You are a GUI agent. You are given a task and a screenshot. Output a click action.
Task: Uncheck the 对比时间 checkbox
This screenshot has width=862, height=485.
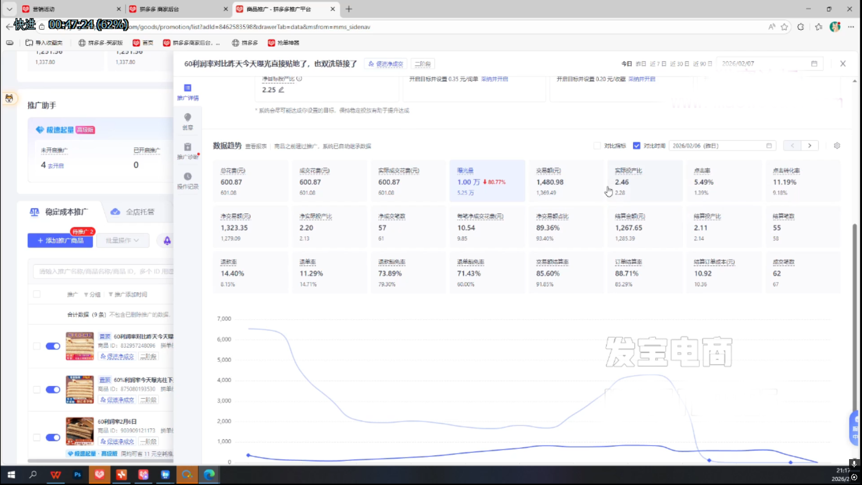[x=636, y=145]
